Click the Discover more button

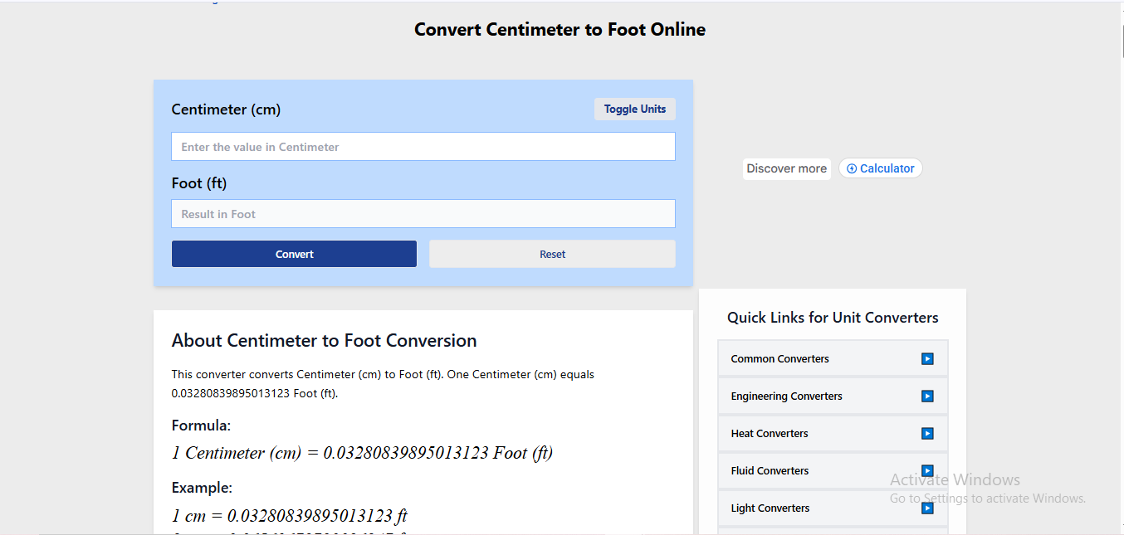pyautogui.click(x=786, y=168)
